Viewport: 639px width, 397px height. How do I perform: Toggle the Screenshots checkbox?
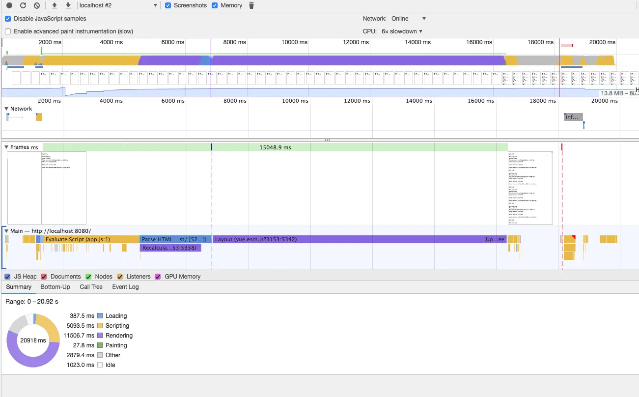click(x=168, y=5)
